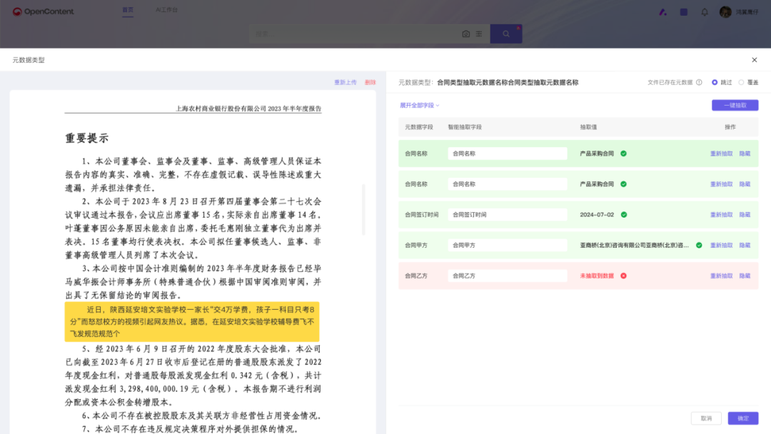This screenshot has height=434, width=771.
Task: Click the 智能抽取字段 column header
Action: [465, 127]
